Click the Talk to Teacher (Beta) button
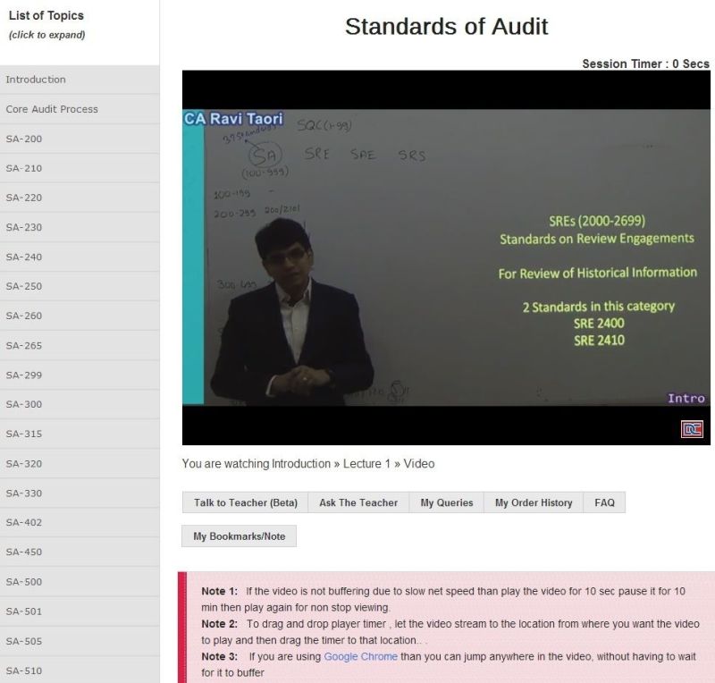Viewport: 715px width, 683px height. (245, 502)
